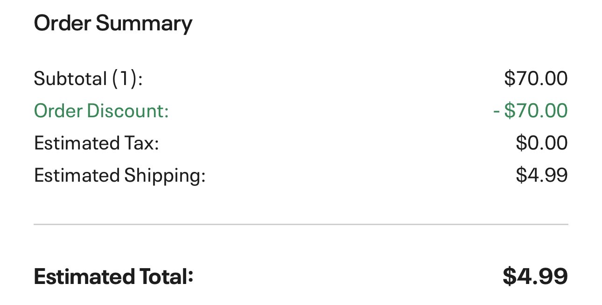Click the minus sign before discount amount

pyautogui.click(x=496, y=112)
